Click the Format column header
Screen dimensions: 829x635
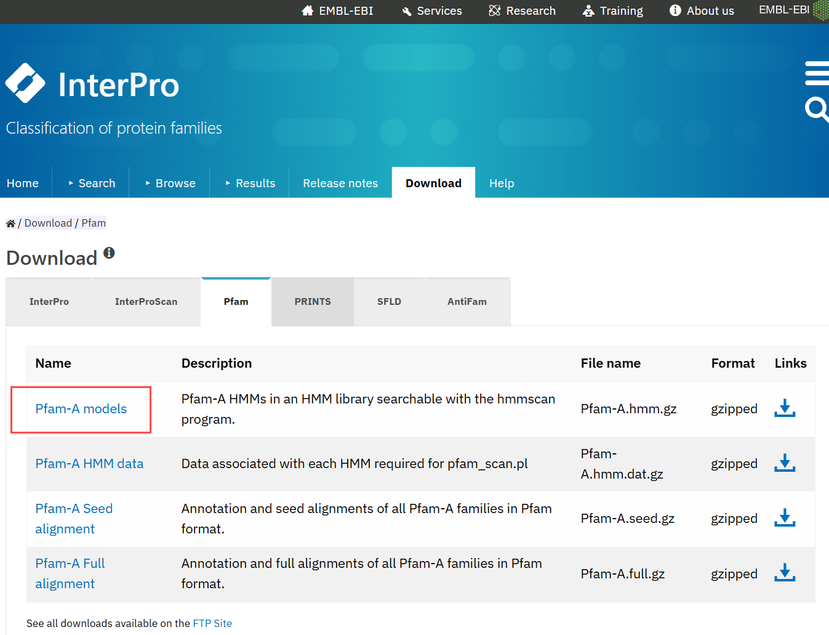point(733,363)
